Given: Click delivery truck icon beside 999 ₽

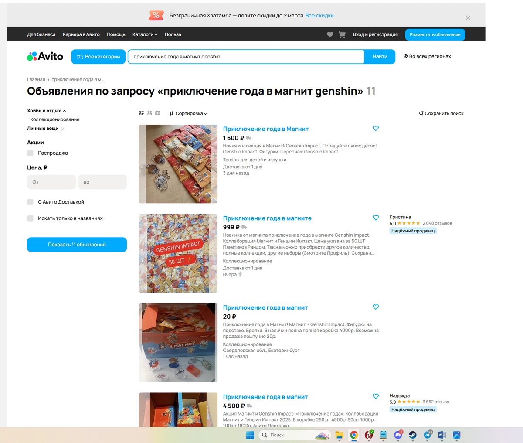Looking at the screenshot, I should tap(244, 228).
